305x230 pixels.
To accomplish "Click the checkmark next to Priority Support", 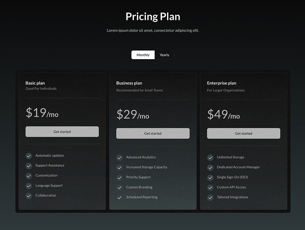I will click(120, 177).
